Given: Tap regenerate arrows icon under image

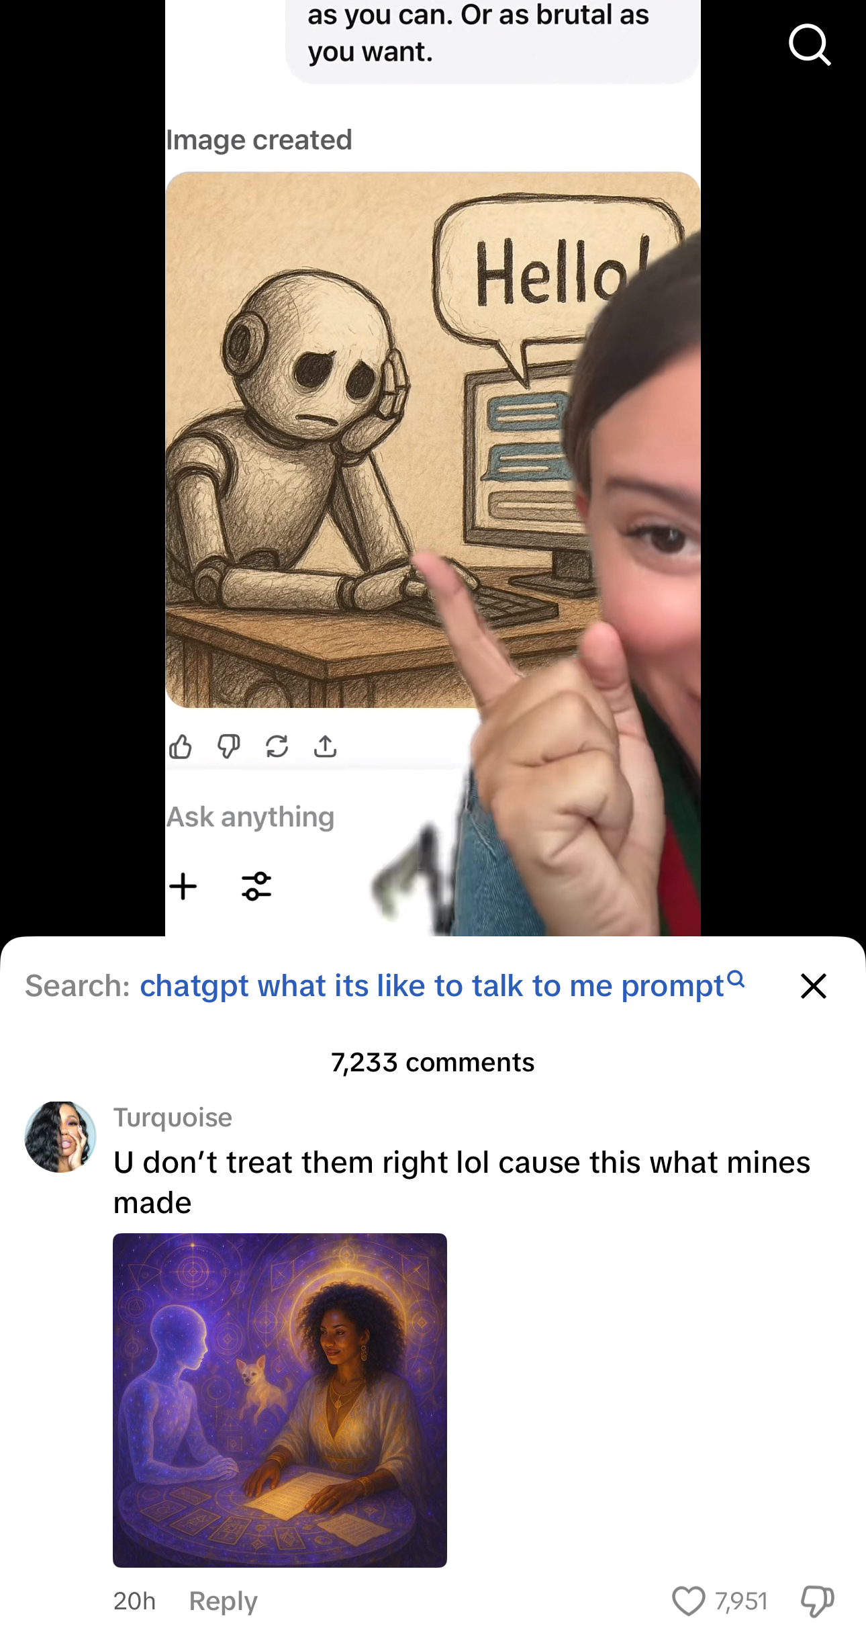Looking at the screenshot, I should (277, 746).
